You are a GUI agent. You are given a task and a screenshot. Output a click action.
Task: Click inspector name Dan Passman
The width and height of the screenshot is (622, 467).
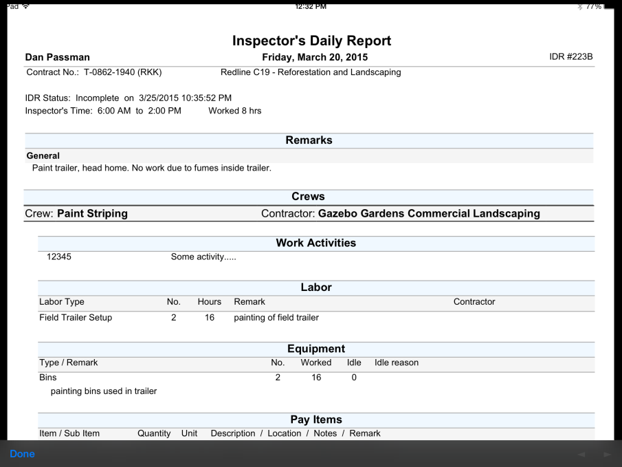pyautogui.click(x=58, y=58)
